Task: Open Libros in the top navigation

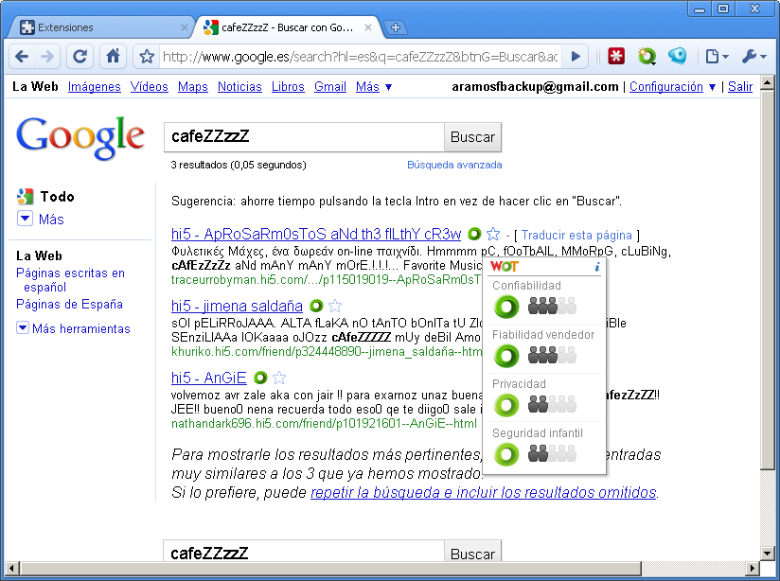Action: pos(288,86)
